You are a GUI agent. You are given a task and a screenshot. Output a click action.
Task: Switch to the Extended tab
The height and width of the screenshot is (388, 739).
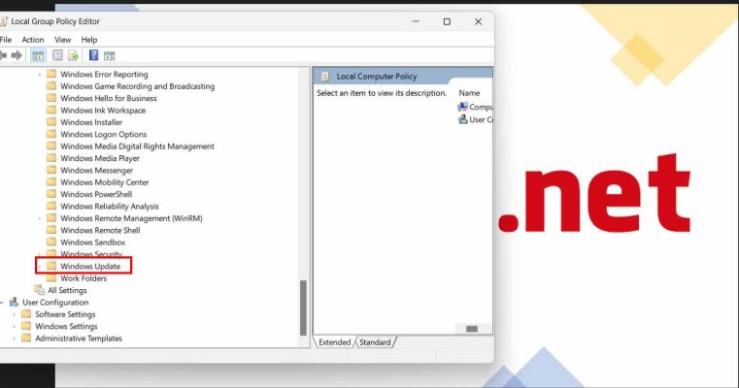click(334, 342)
